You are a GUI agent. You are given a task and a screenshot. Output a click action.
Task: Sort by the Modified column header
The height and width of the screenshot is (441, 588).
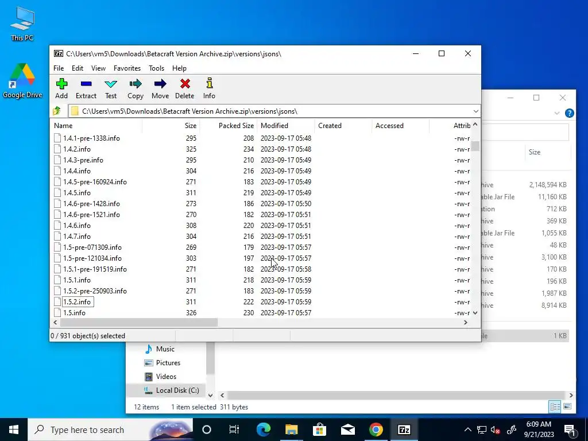coord(286,126)
